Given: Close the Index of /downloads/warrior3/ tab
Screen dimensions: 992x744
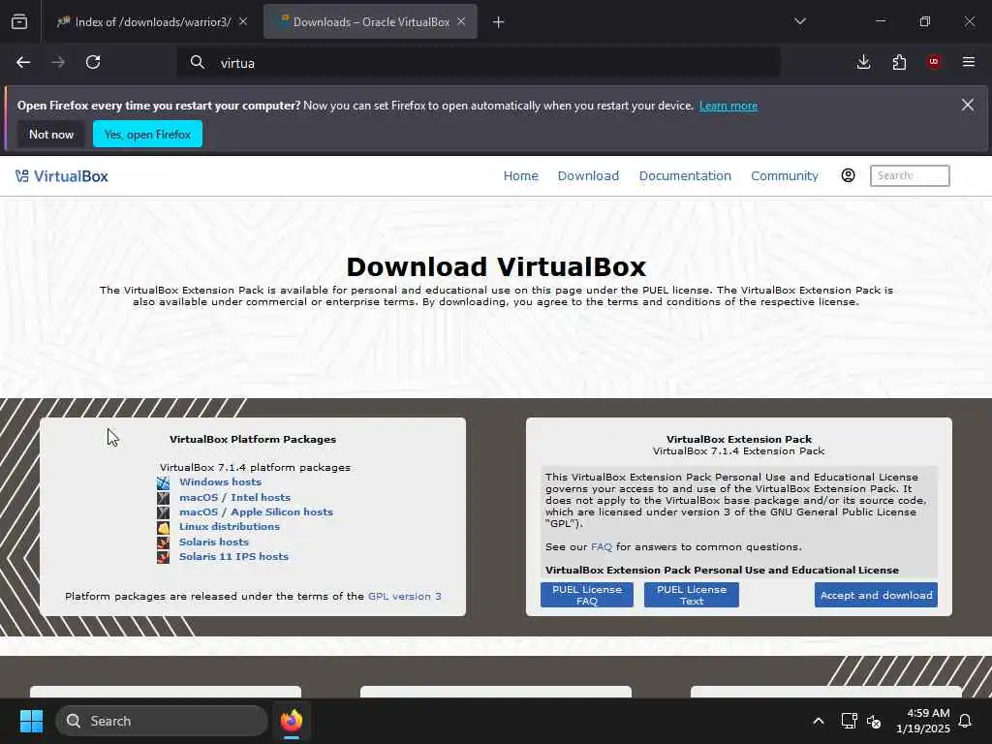Looking at the screenshot, I should pyautogui.click(x=243, y=21).
